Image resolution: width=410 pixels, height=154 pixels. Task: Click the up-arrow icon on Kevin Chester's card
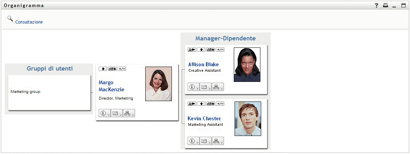click(x=201, y=104)
